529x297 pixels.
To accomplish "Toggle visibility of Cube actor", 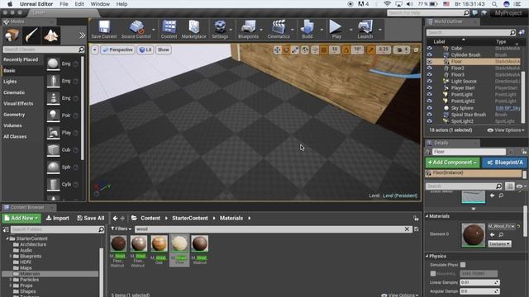I will (430, 48).
